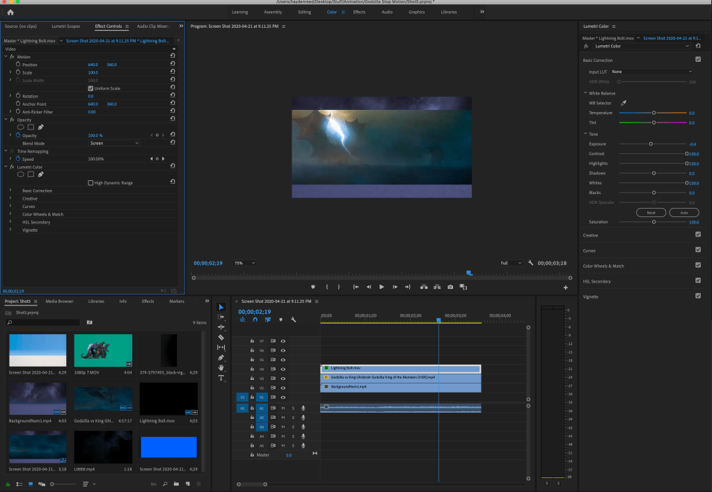This screenshot has width=712, height=492.
Task: Adjust the Exposure slider handle
Action: coord(651,143)
